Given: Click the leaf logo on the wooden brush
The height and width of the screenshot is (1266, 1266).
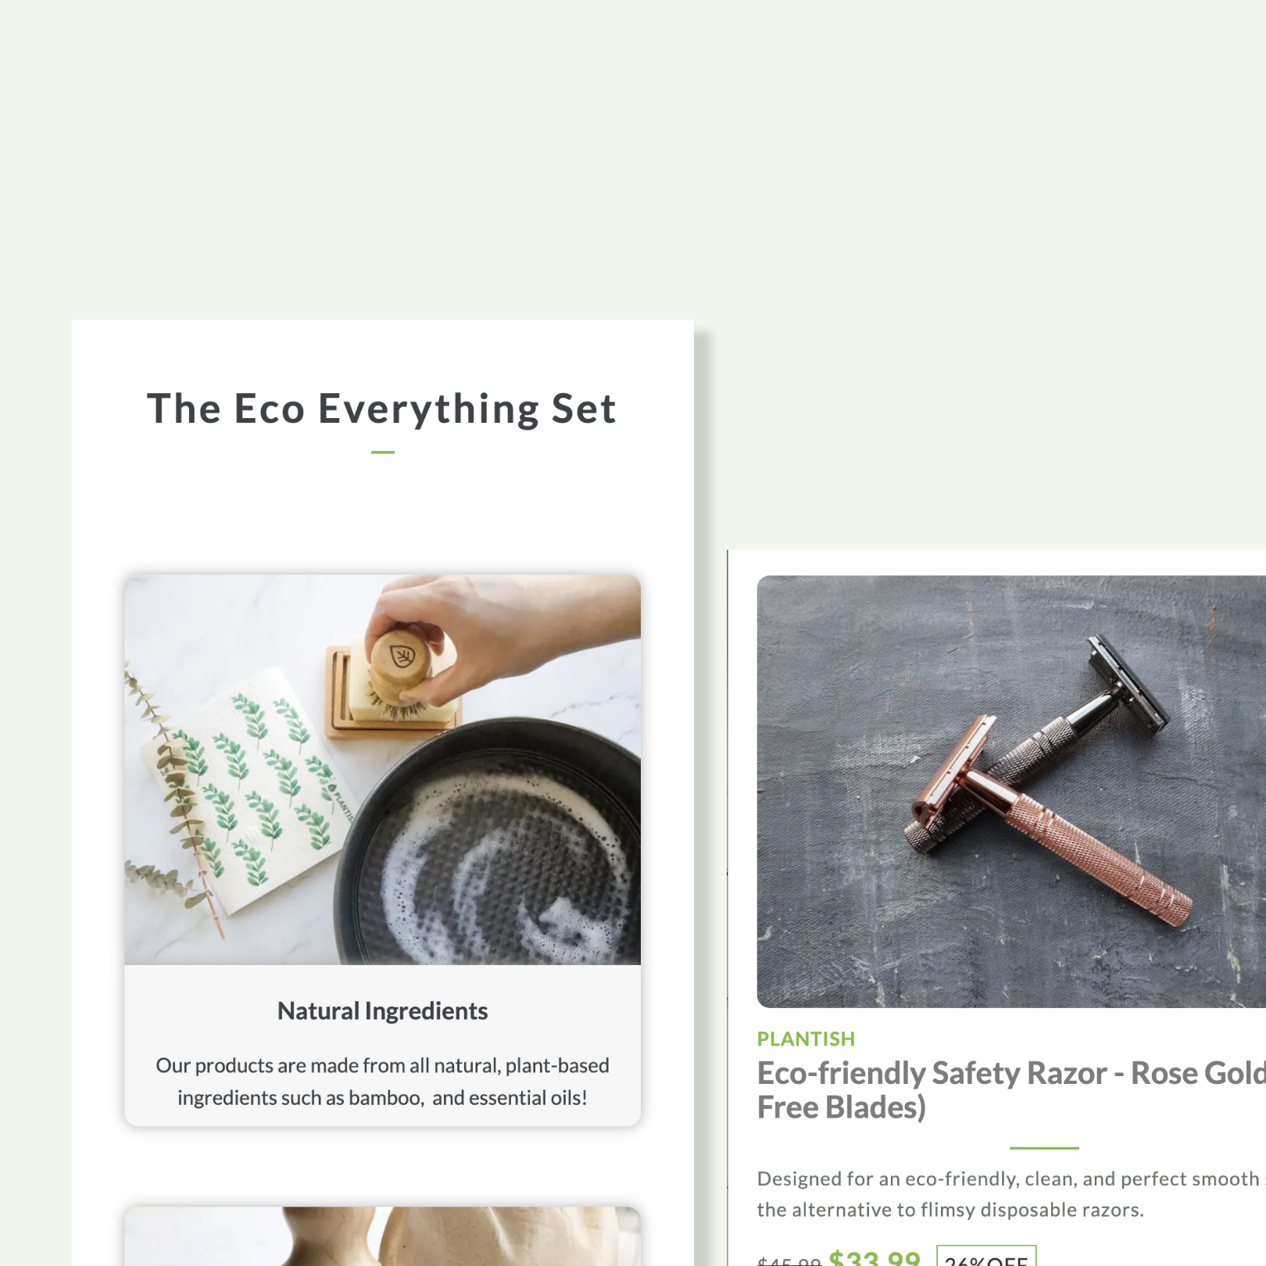Looking at the screenshot, I should coord(402,655).
